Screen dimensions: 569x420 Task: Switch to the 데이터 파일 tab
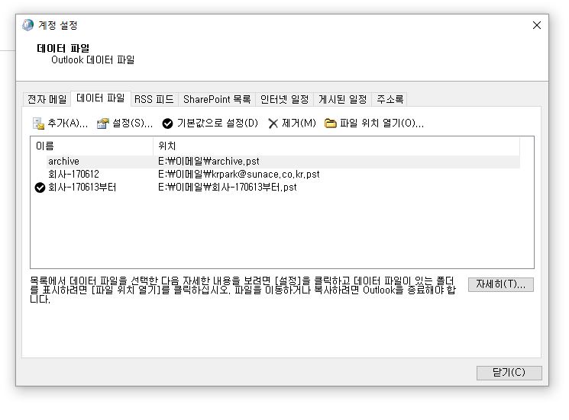click(101, 98)
